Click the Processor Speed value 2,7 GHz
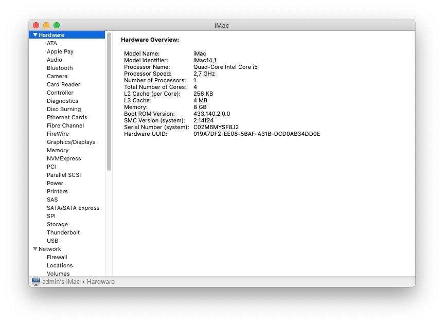444x325 pixels. [x=204, y=74]
